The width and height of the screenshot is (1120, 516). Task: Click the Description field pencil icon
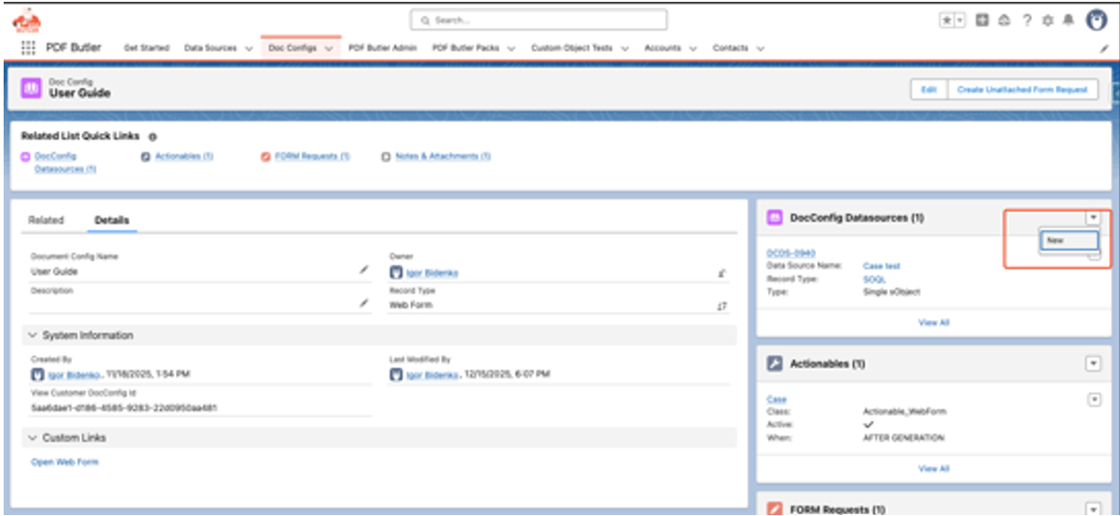(364, 303)
